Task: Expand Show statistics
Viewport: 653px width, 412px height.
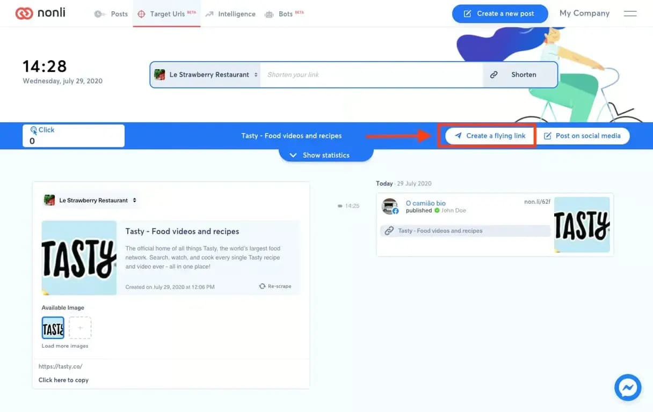Action: pos(326,155)
